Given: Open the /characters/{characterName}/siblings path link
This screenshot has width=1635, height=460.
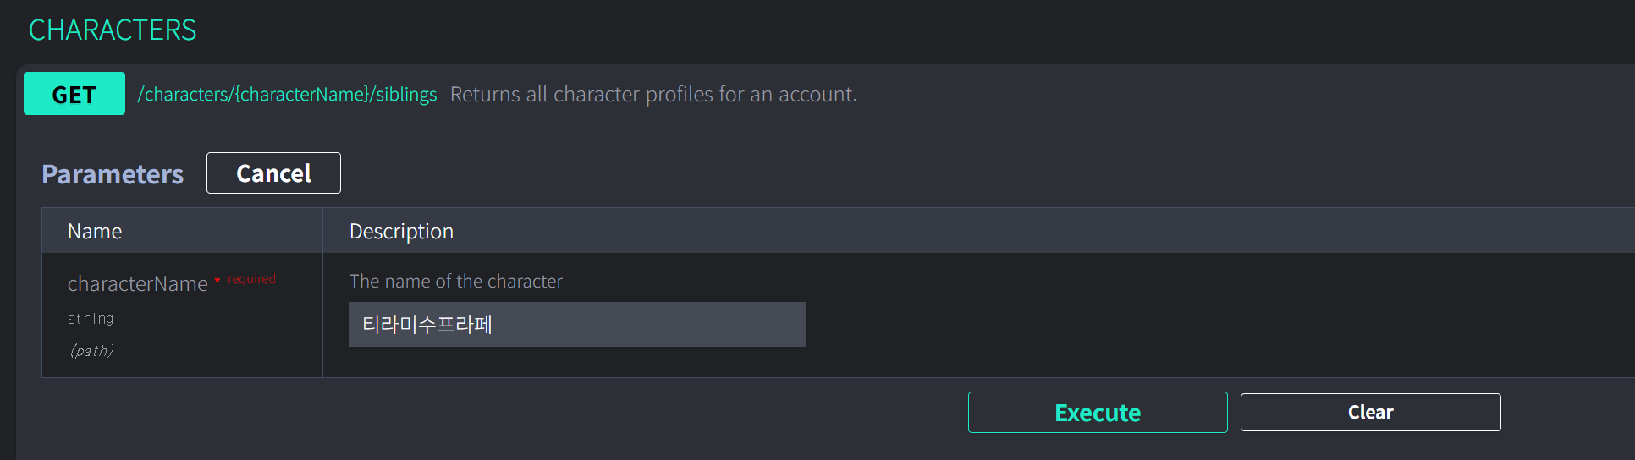Looking at the screenshot, I should pyautogui.click(x=287, y=94).
